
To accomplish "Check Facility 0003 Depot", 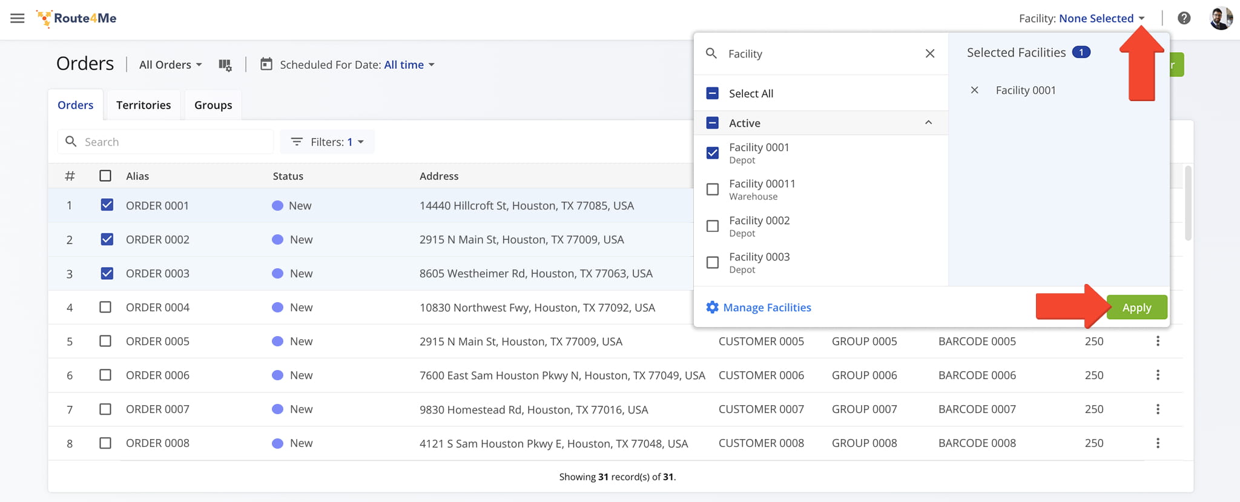I will pyautogui.click(x=713, y=262).
